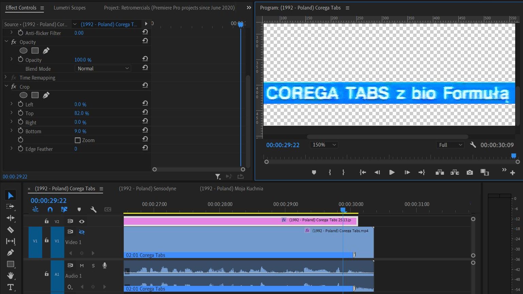Viewport: 523px width, 294px height.
Task: Toggle the Zoom checkbox in Crop
Action: [x=78, y=140]
